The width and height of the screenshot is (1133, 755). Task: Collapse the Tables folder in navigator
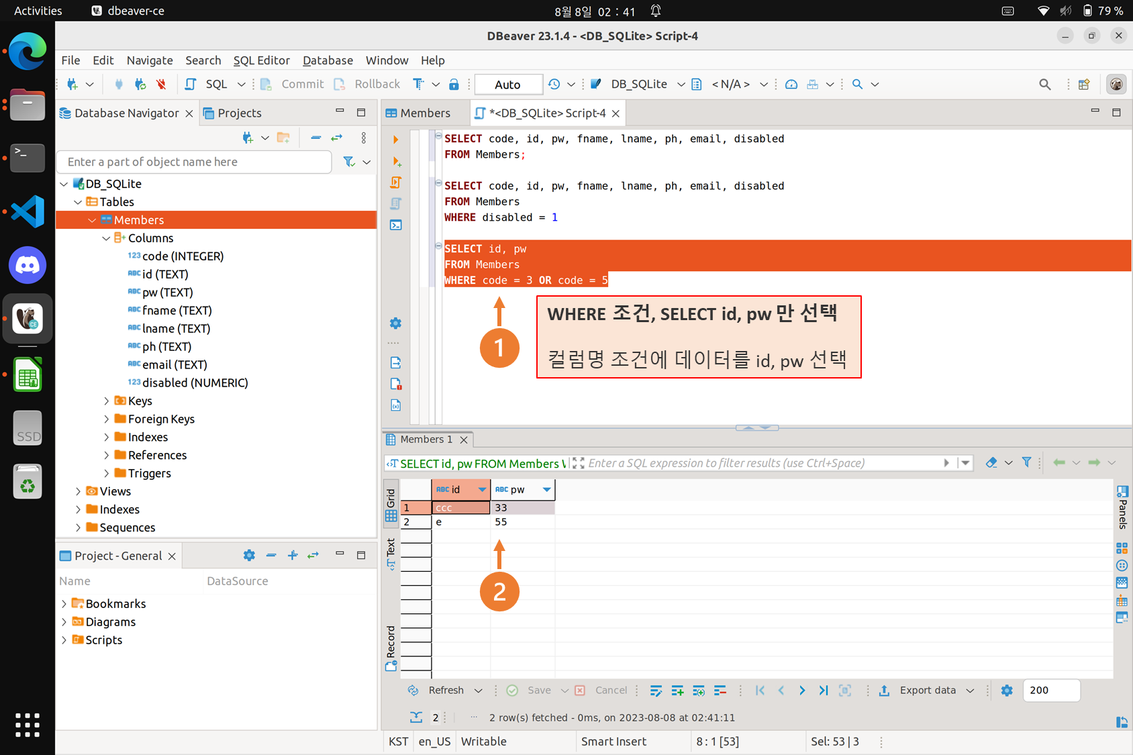[79, 202]
